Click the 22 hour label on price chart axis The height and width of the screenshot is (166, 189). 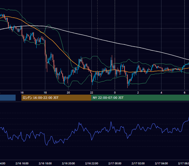92,93
